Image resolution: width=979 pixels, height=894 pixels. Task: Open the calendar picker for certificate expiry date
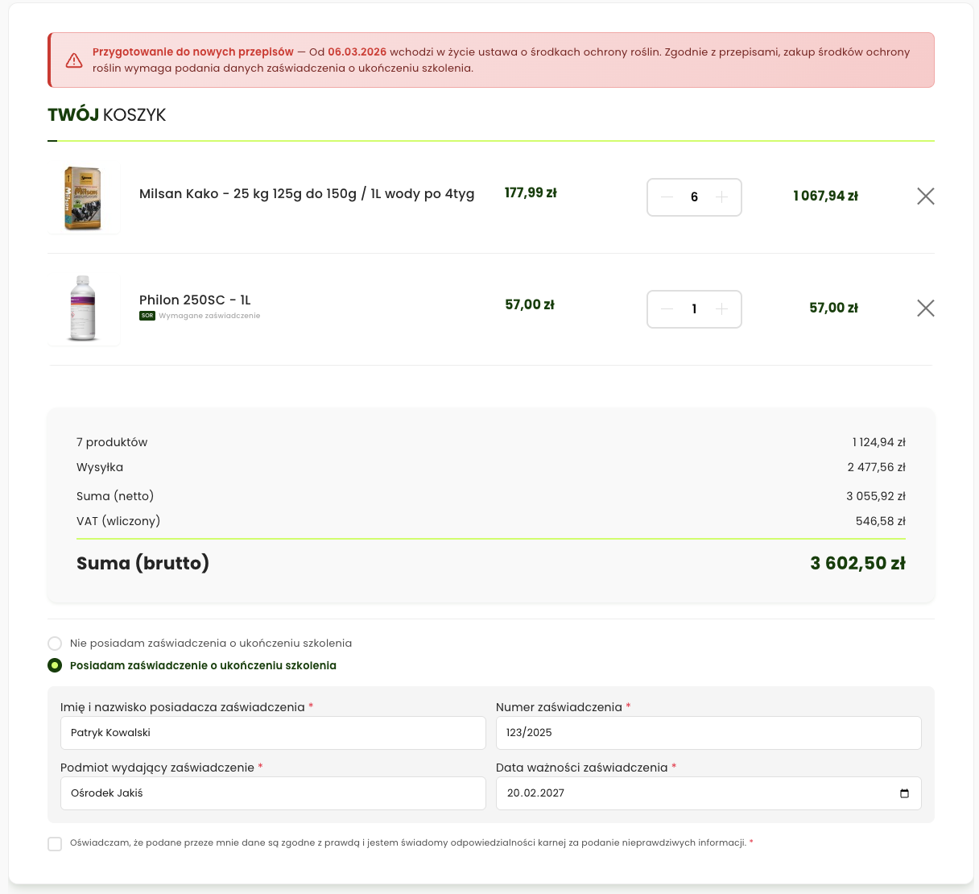904,793
